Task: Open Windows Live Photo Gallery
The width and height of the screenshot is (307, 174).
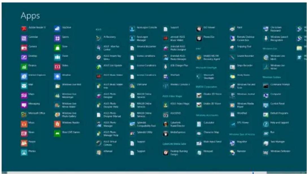Action: pos(65,114)
